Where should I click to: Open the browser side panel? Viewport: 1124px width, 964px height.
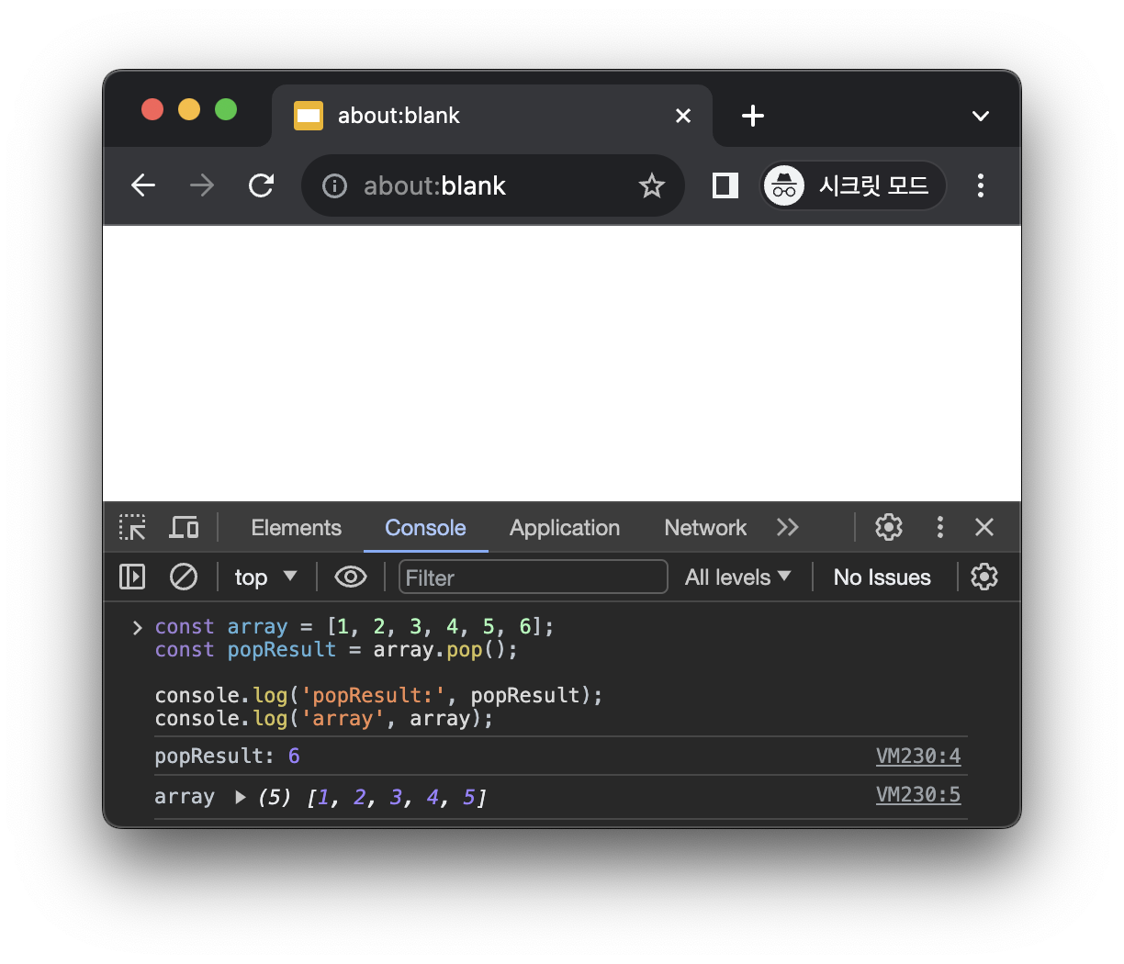point(725,185)
